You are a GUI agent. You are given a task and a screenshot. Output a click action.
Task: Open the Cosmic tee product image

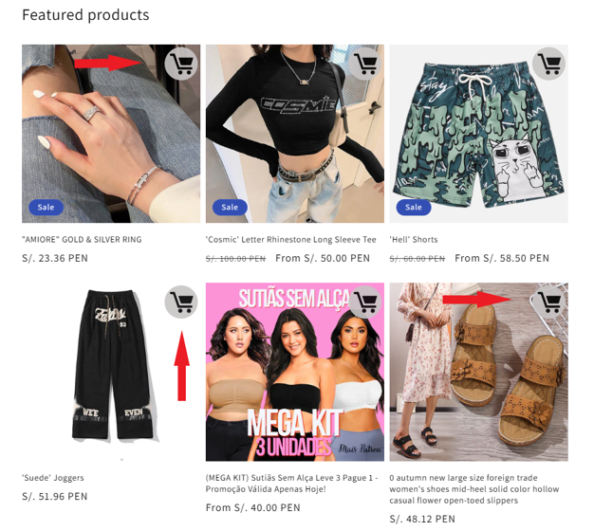point(295,134)
